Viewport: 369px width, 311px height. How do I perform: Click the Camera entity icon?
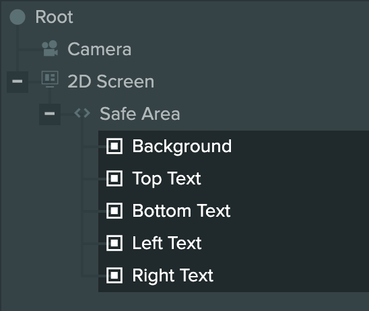pos(50,48)
